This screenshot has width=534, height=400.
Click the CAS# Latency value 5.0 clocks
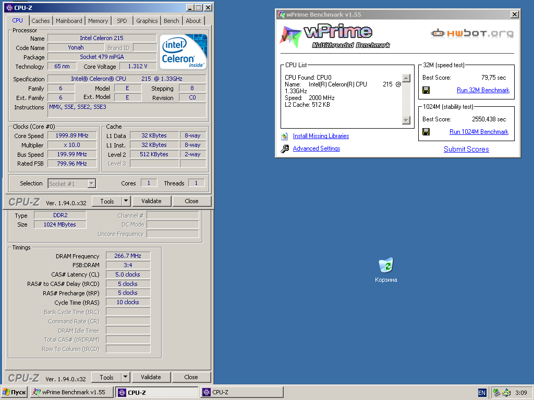128,274
